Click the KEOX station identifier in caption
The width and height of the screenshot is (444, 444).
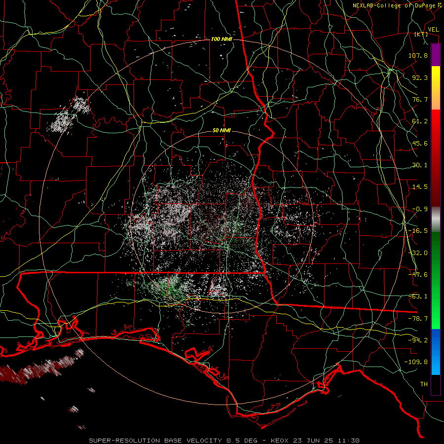tap(280, 441)
